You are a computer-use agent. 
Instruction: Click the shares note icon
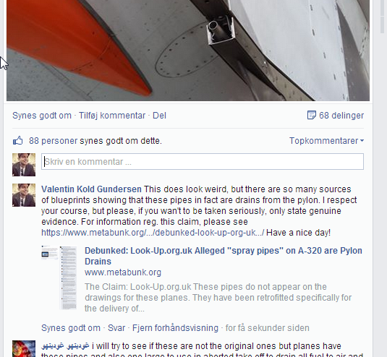coord(312,115)
